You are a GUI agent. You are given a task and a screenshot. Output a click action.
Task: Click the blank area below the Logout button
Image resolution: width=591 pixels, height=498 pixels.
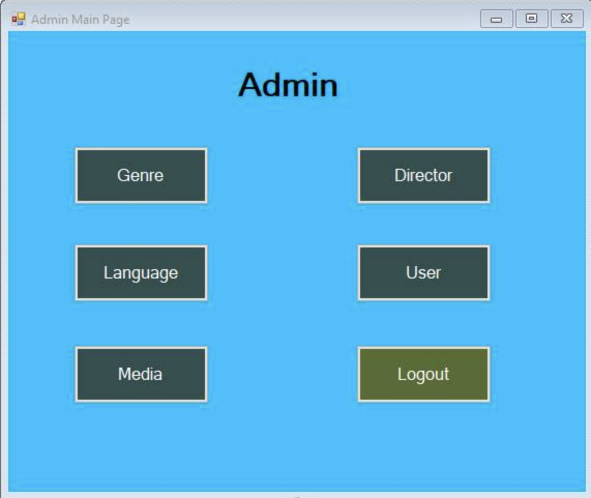click(423, 445)
